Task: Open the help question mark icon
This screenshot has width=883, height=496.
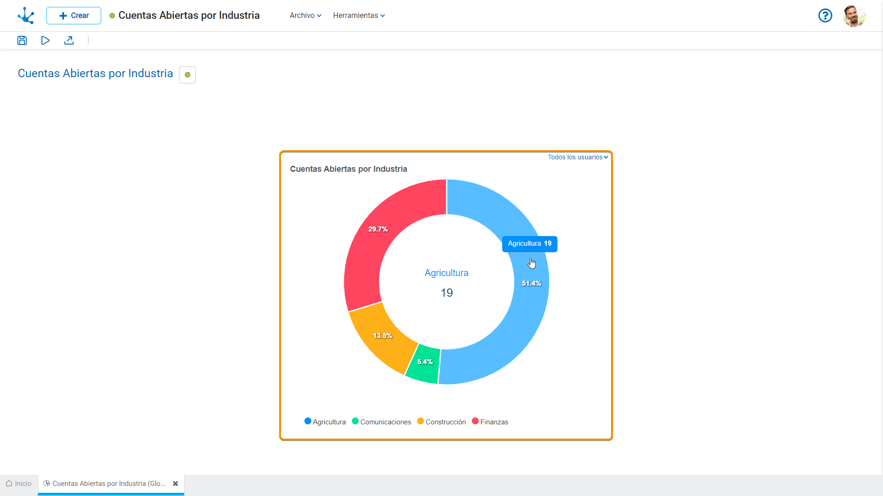Action: coord(825,16)
